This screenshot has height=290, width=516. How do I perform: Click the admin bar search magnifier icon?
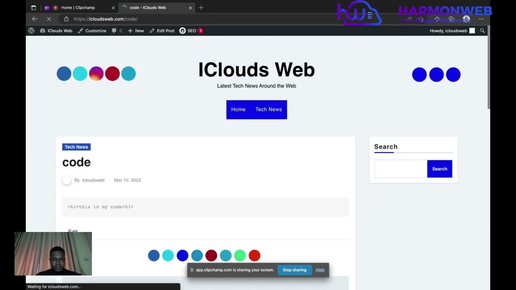coord(482,31)
